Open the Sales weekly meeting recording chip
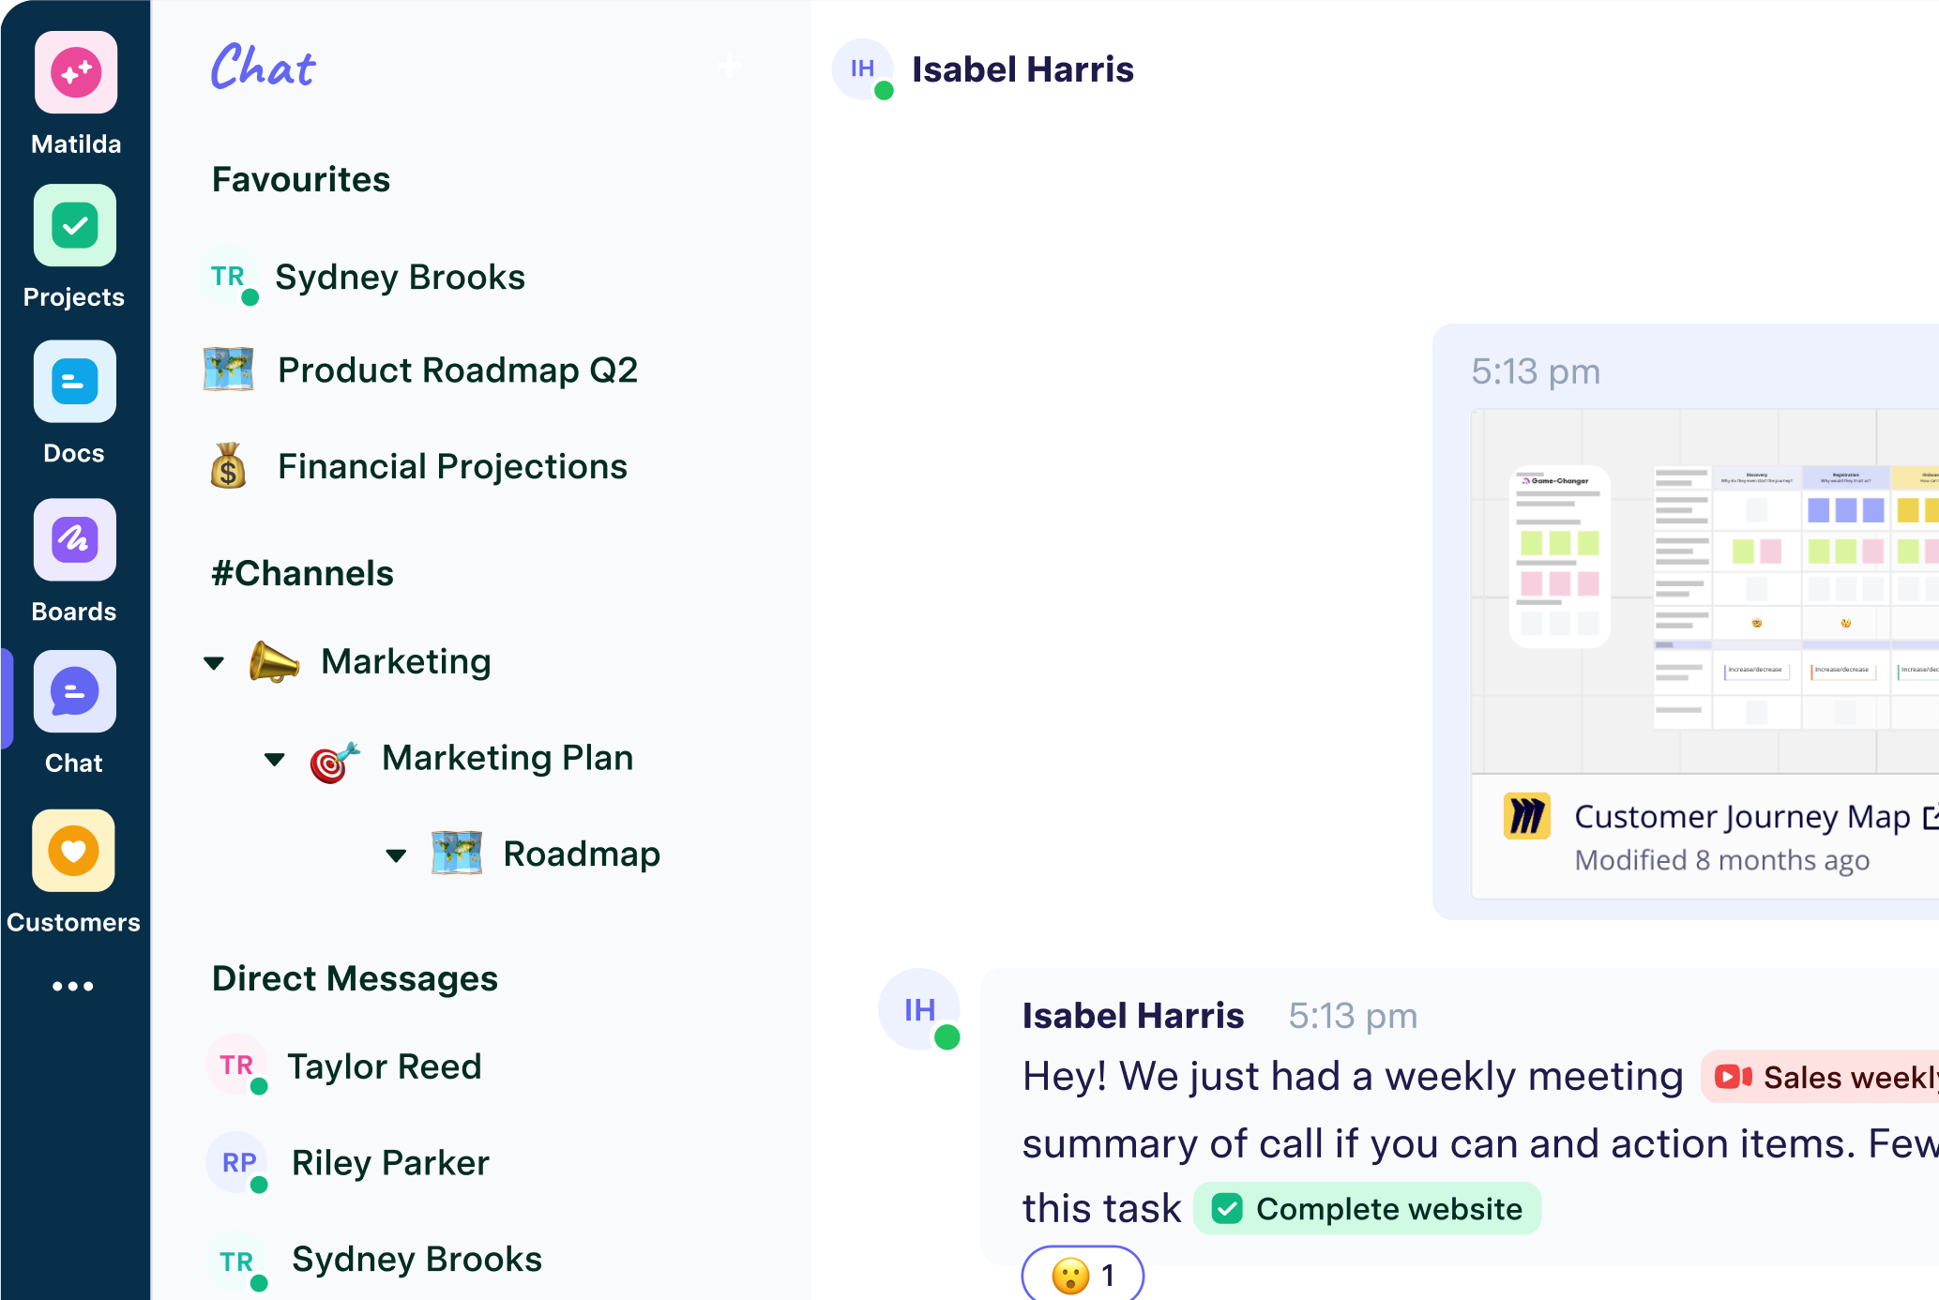The width and height of the screenshot is (1939, 1300). [x=1822, y=1077]
